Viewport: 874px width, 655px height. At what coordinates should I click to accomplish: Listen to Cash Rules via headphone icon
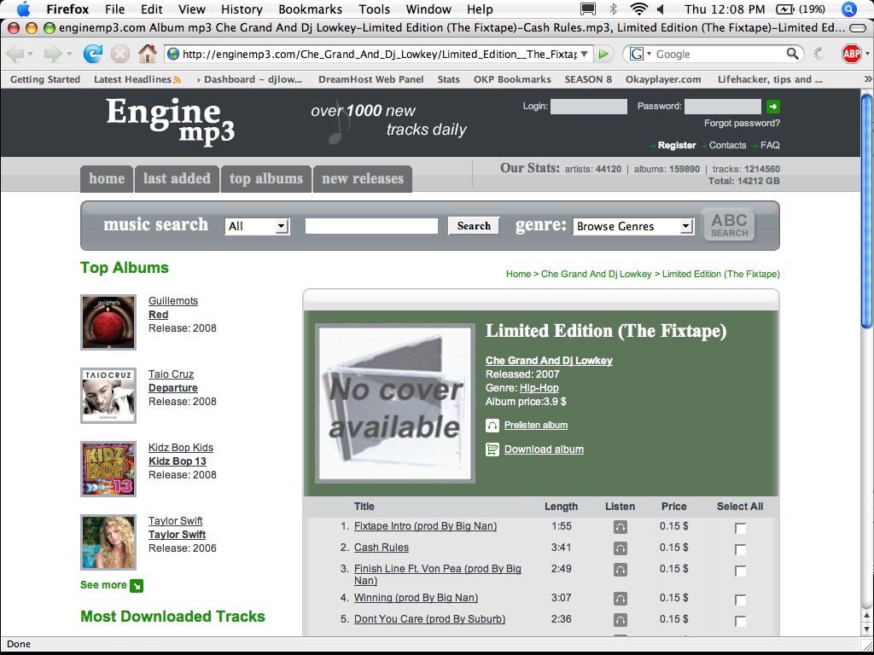point(620,548)
